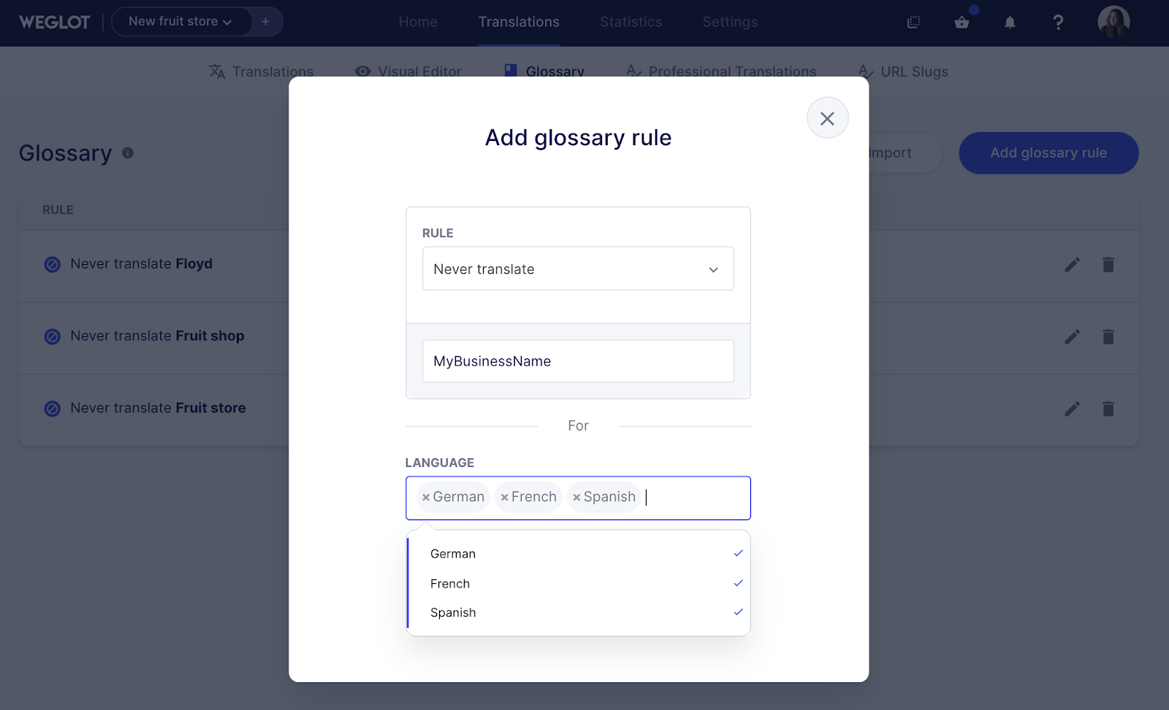The height and width of the screenshot is (710, 1169).
Task: Edit the Fruit store rule
Action: click(1072, 409)
